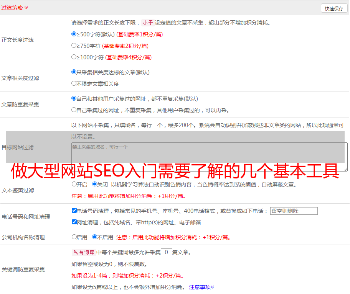
Task: Expand the 注意事项 link
Action: 201,287
